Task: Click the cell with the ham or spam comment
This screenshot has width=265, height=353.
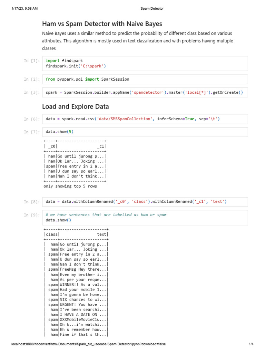Action: (x=145, y=218)
